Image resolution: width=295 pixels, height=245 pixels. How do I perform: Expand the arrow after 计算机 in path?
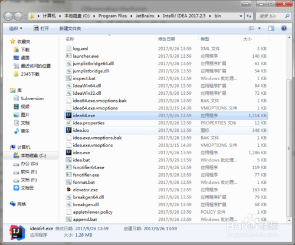tap(60, 16)
